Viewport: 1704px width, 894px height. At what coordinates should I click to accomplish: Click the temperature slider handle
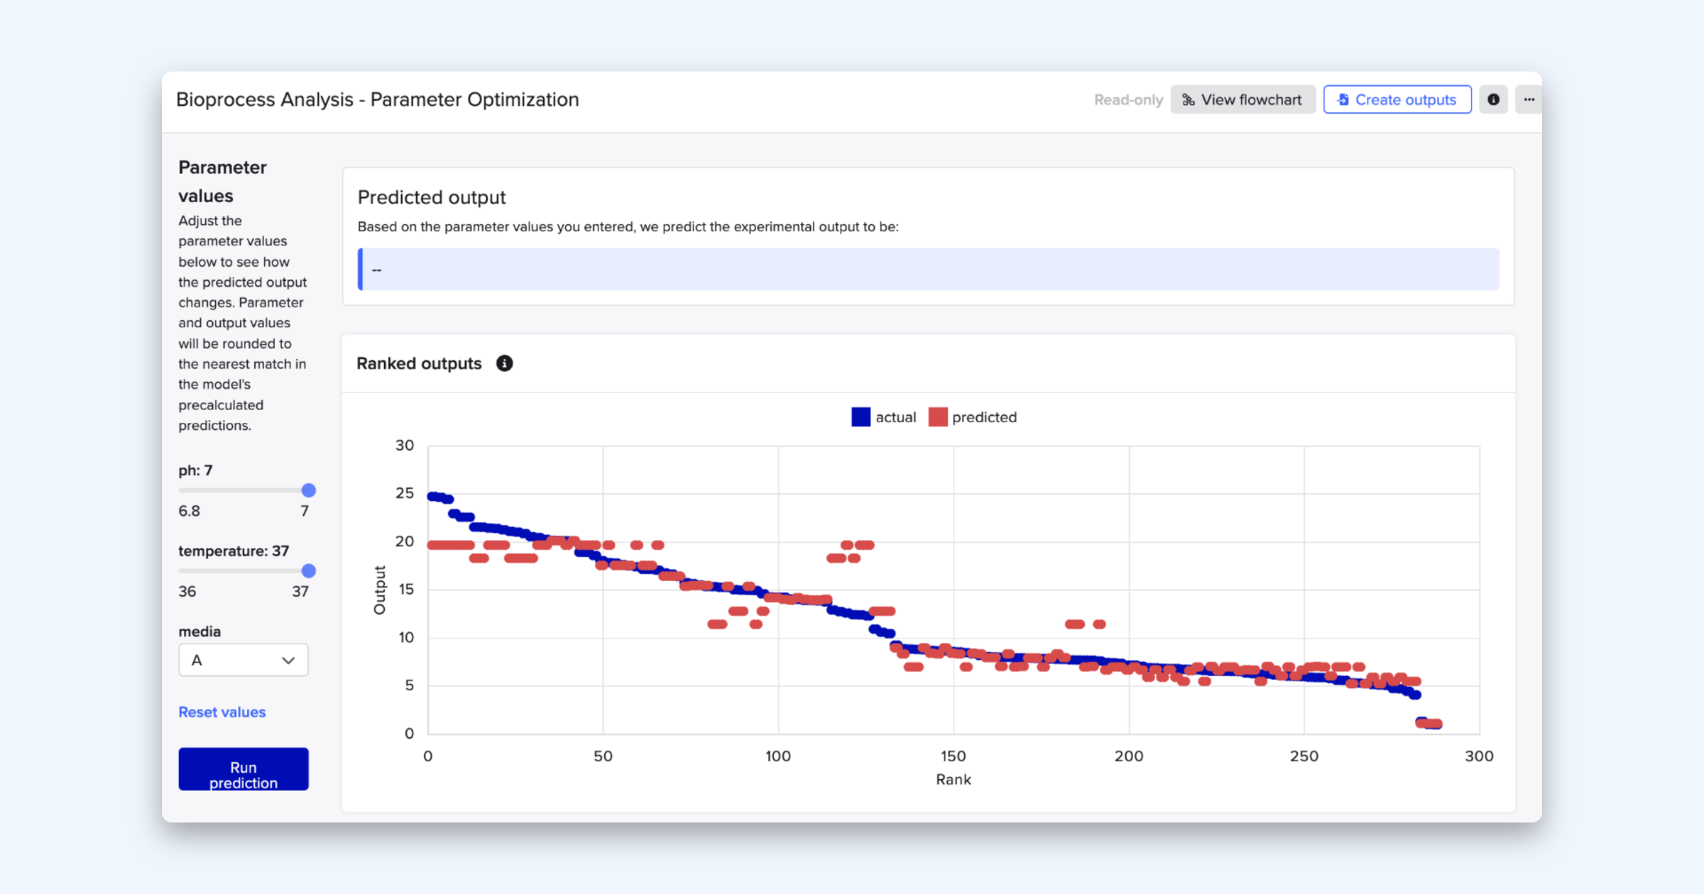308,570
